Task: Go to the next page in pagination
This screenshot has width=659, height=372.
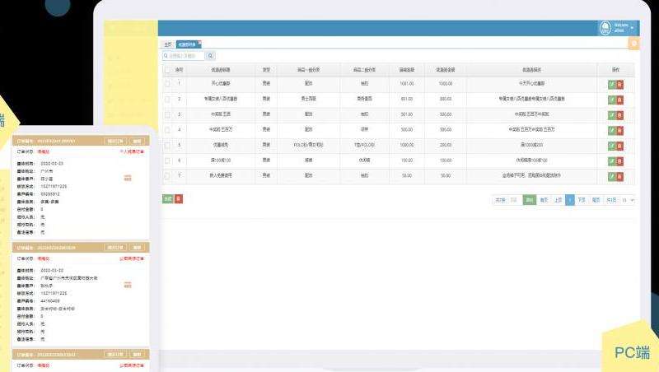Action: coord(582,200)
